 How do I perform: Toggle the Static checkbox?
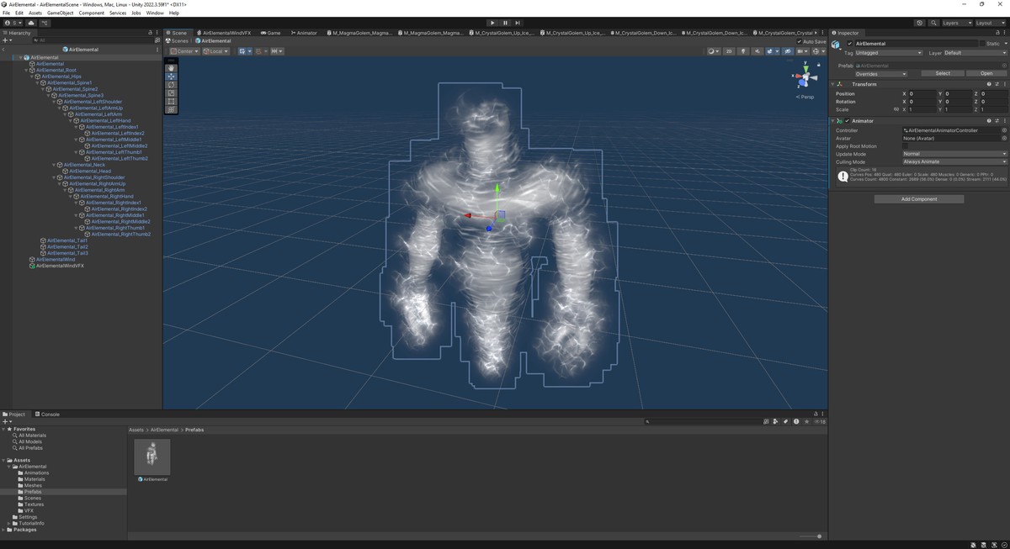tap(983, 44)
